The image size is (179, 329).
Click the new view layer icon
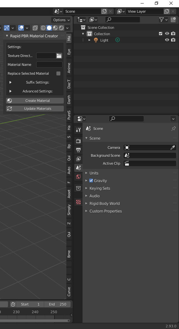click(x=167, y=11)
